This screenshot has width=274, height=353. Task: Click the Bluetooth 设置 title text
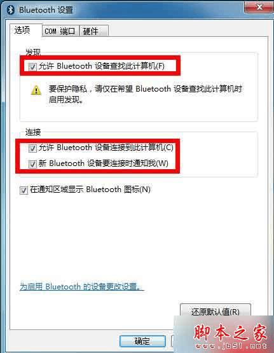[46, 10]
